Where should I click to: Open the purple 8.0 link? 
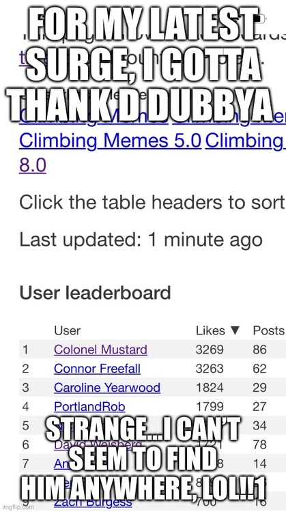pos(33,165)
